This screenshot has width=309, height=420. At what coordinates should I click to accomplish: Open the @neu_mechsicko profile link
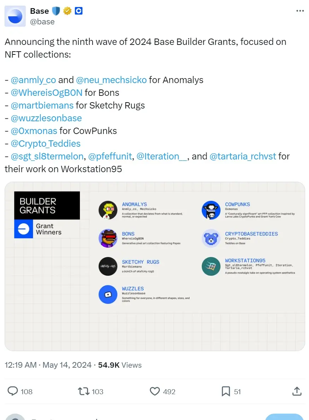click(111, 80)
